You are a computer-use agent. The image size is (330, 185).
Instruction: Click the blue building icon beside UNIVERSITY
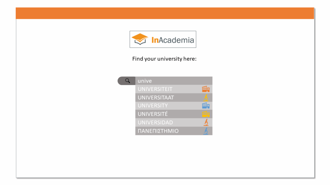pos(206,106)
